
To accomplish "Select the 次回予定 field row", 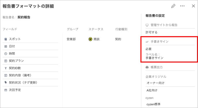I will coord(30,90).
